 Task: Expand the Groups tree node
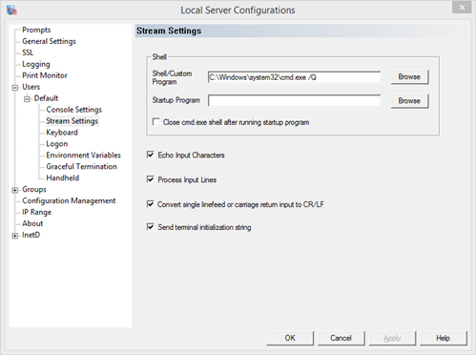pos(15,190)
